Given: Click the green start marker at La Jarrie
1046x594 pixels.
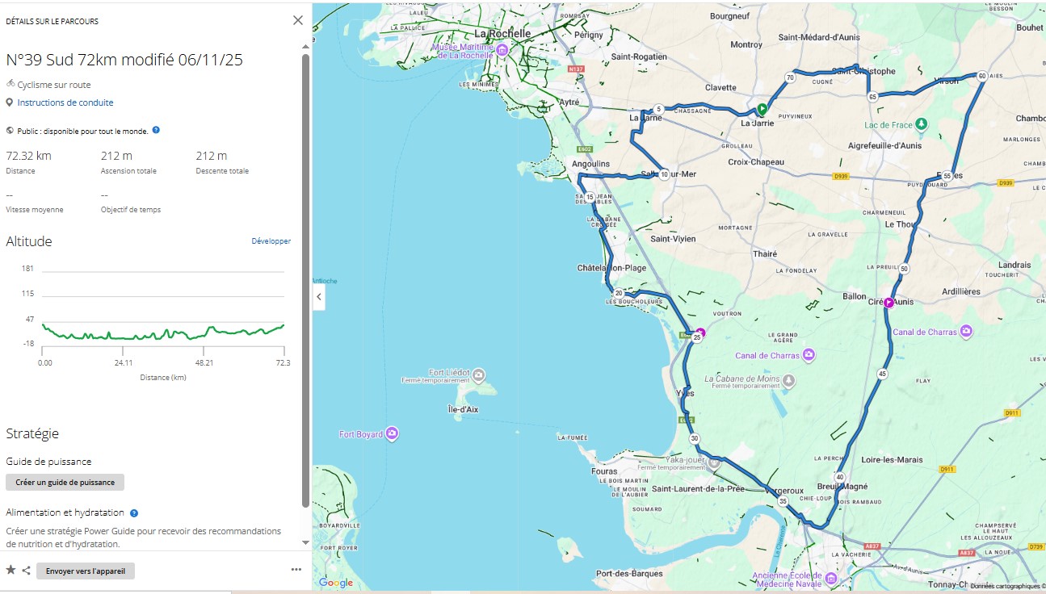Looking at the screenshot, I should [761, 109].
